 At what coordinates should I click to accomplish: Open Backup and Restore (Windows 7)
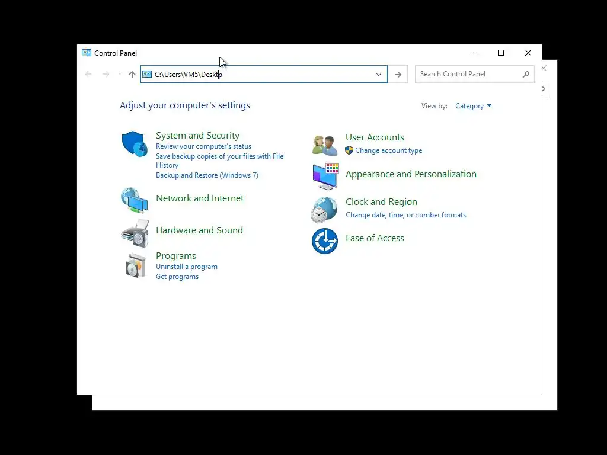pyautogui.click(x=207, y=175)
